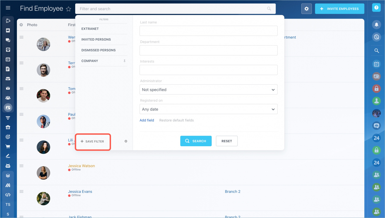385x218 pixels.
Task: Open Mail envelope sidebar icon
Action: tap(8, 88)
